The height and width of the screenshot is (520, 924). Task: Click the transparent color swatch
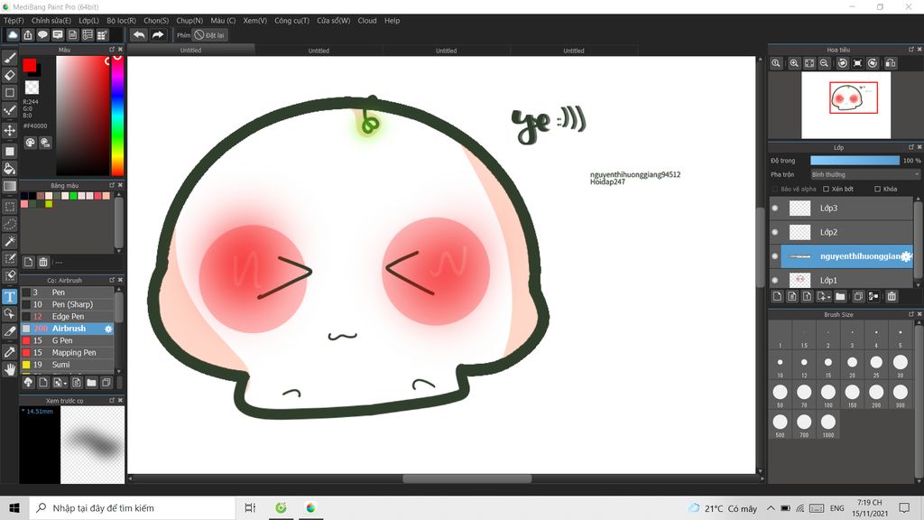point(32,88)
